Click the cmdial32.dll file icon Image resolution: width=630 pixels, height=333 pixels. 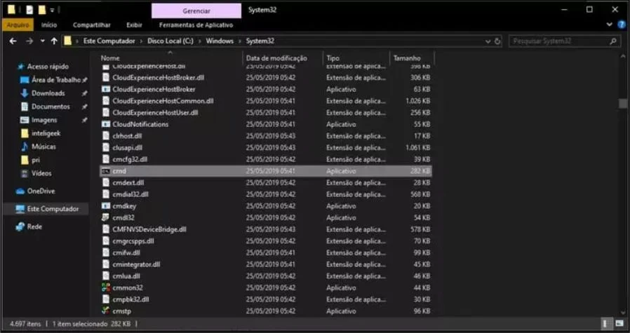pos(106,194)
